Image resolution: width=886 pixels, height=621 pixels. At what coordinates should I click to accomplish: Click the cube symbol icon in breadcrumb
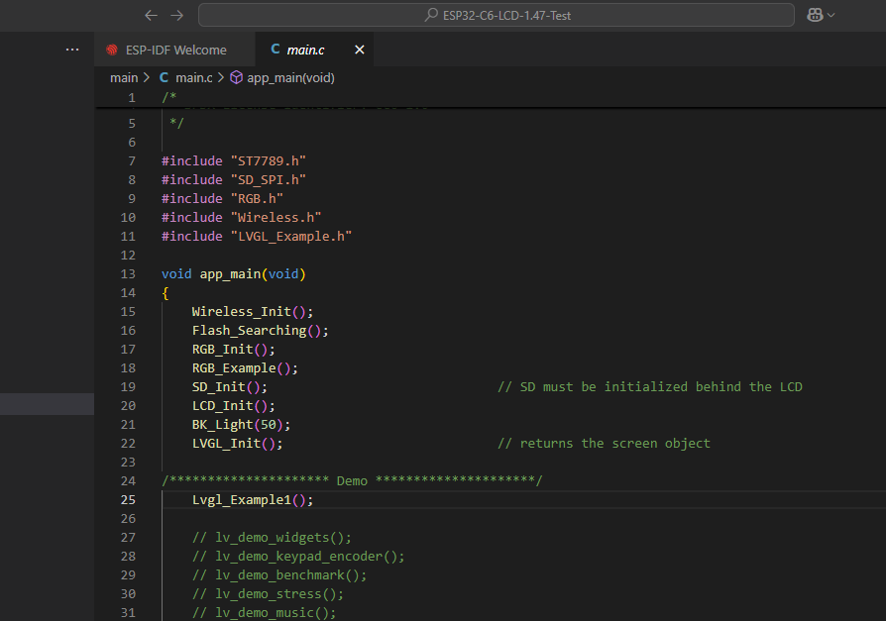coord(236,77)
